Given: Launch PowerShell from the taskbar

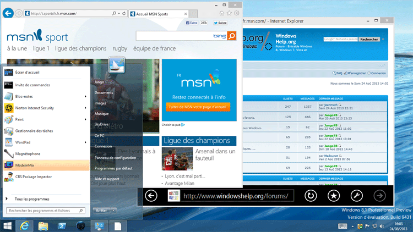Looking at the screenshot, I should click(x=63, y=226).
